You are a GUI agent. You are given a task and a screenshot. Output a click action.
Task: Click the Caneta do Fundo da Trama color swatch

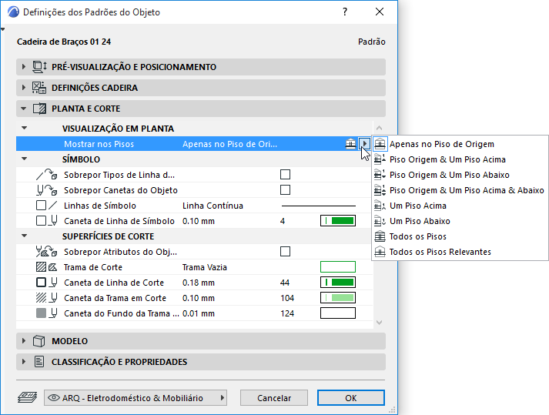(x=338, y=313)
